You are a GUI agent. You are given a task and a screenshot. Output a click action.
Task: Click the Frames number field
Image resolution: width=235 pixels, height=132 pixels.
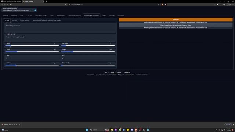(x=55, y=63)
